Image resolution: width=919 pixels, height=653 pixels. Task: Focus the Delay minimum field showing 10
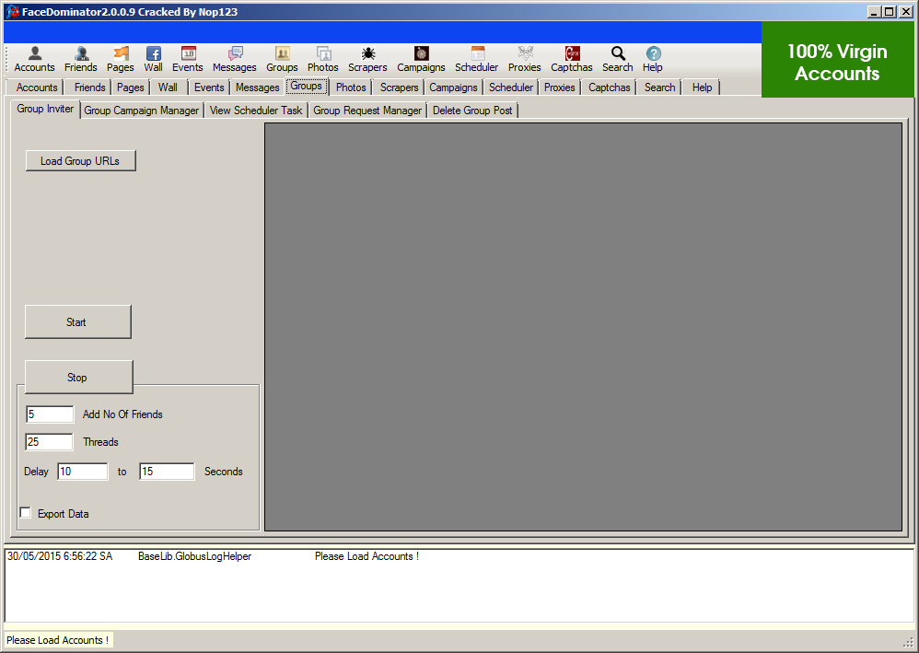coord(83,472)
